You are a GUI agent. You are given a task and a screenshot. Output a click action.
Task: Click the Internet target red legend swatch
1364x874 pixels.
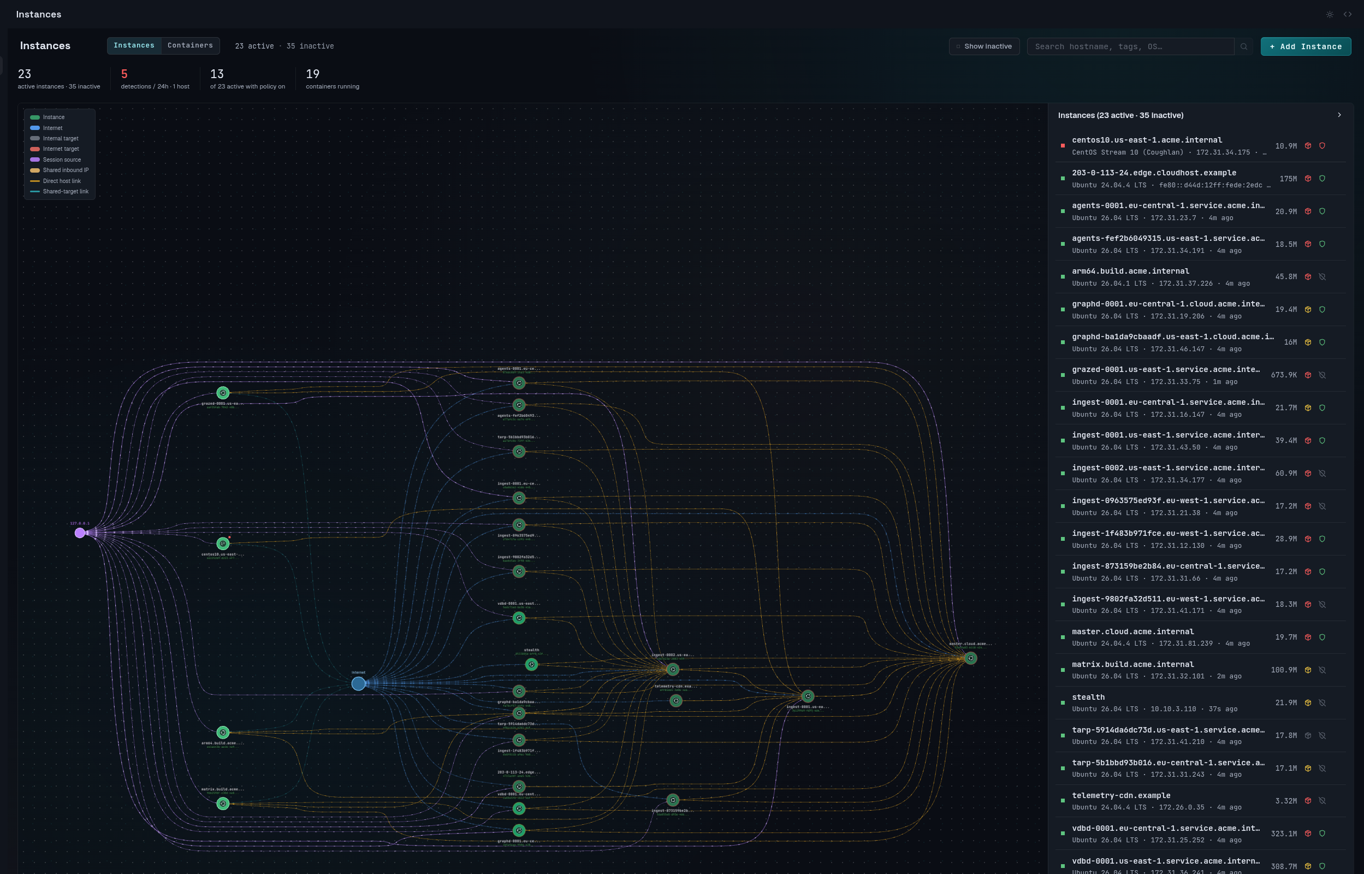34,149
